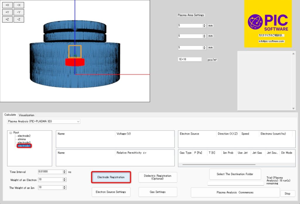The height and width of the screenshot is (204, 300).
Task: Start Plasma Analysis Commences
Action: pos(235,193)
